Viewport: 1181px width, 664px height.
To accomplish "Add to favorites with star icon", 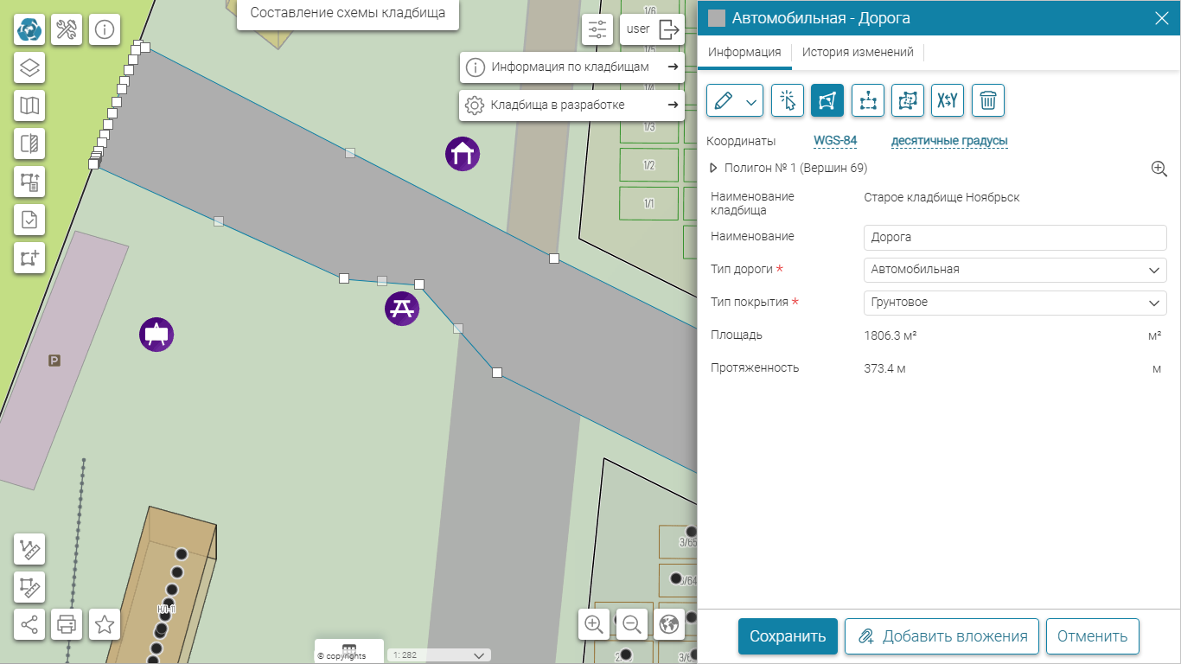I will point(104,623).
